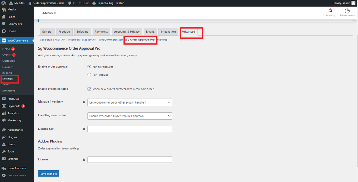Click the home icon for Order approval site
The width and height of the screenshot is (358, 182).
click(x=30, y=3)
